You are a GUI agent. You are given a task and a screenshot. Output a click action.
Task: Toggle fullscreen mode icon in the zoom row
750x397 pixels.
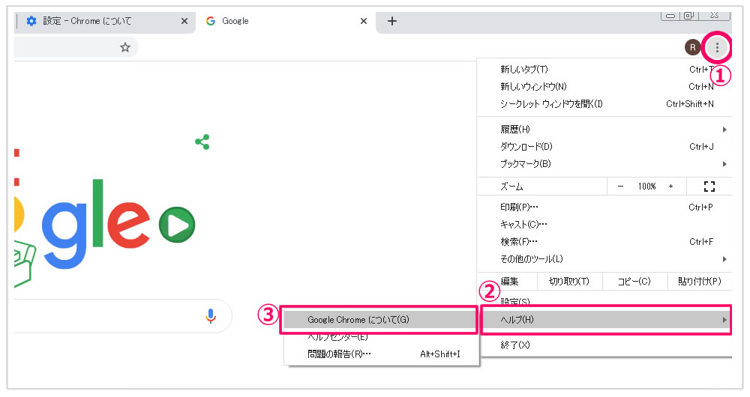709,187
